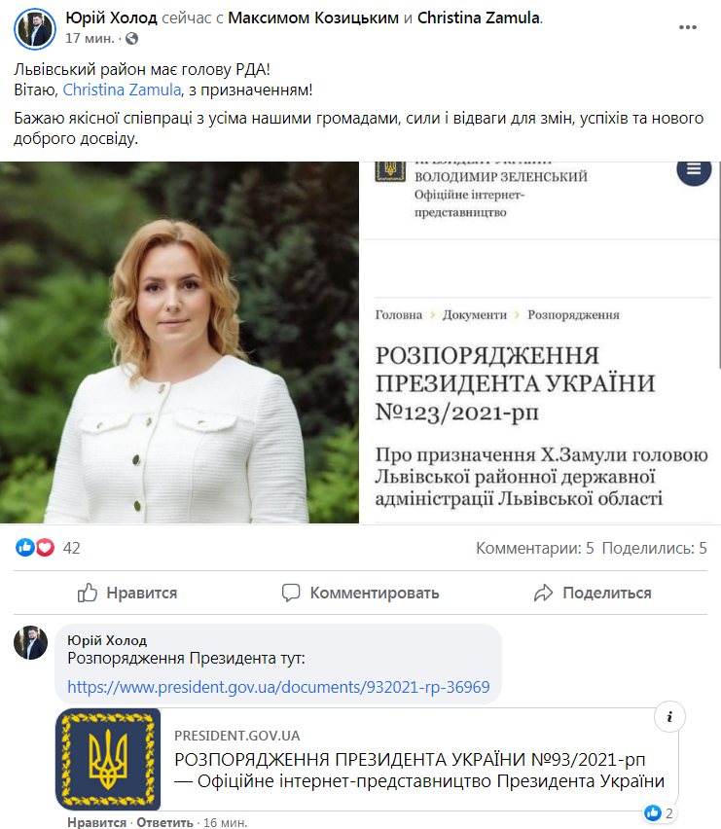The width and height of the screenshot is (721, 829).
Task: Click the hamburger menu in the image
Action: tap(694, 169)
